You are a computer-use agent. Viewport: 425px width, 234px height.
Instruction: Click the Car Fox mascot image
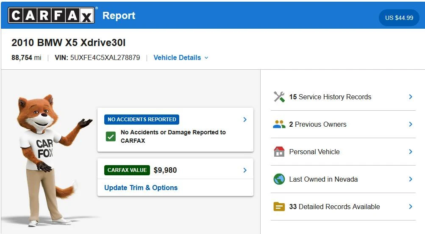(52, 160)
